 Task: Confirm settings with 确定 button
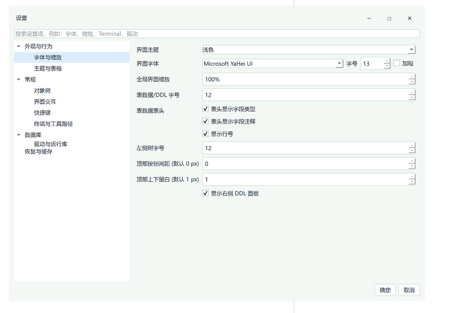385,290
